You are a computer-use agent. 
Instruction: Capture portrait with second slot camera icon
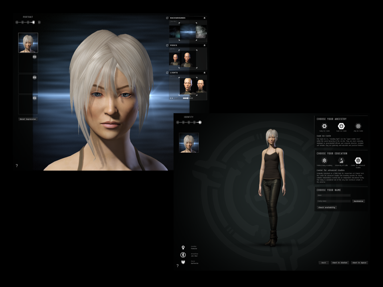point(35,57)
